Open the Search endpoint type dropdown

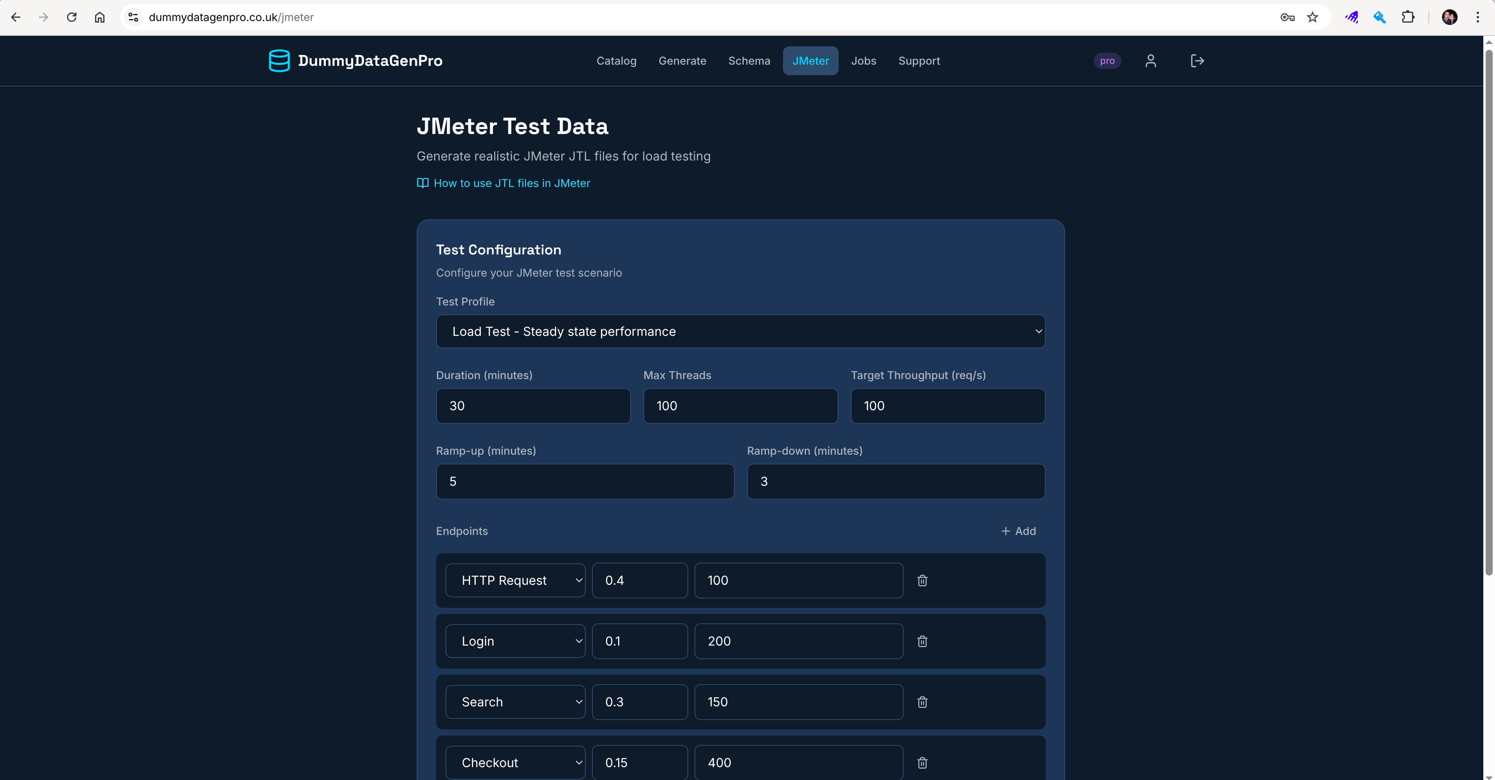click(x=515, y=702)
